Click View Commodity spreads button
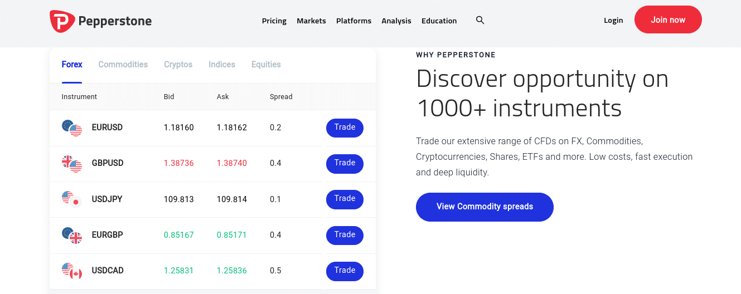Viewport: 741px width, 294px height. coord(485,207)
